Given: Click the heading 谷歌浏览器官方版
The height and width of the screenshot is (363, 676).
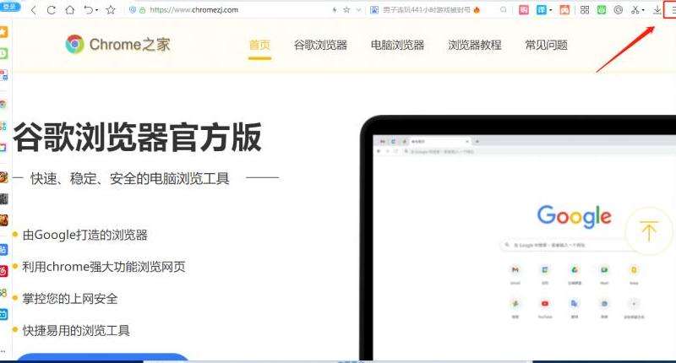Looking at the screenshot, I should point(137,137).
